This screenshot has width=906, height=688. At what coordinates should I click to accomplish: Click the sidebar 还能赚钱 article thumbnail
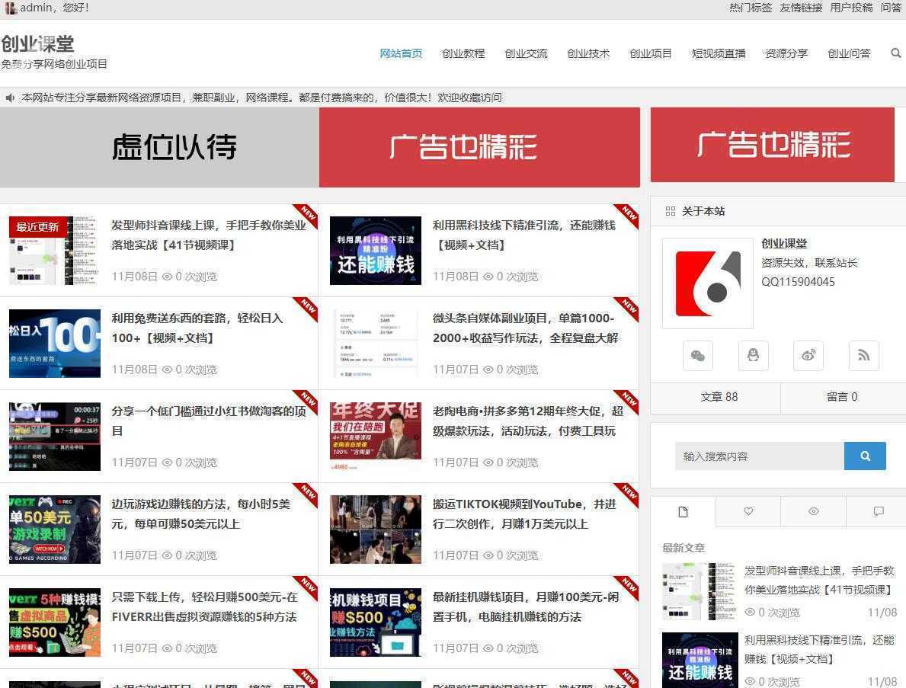coord(700,661)
